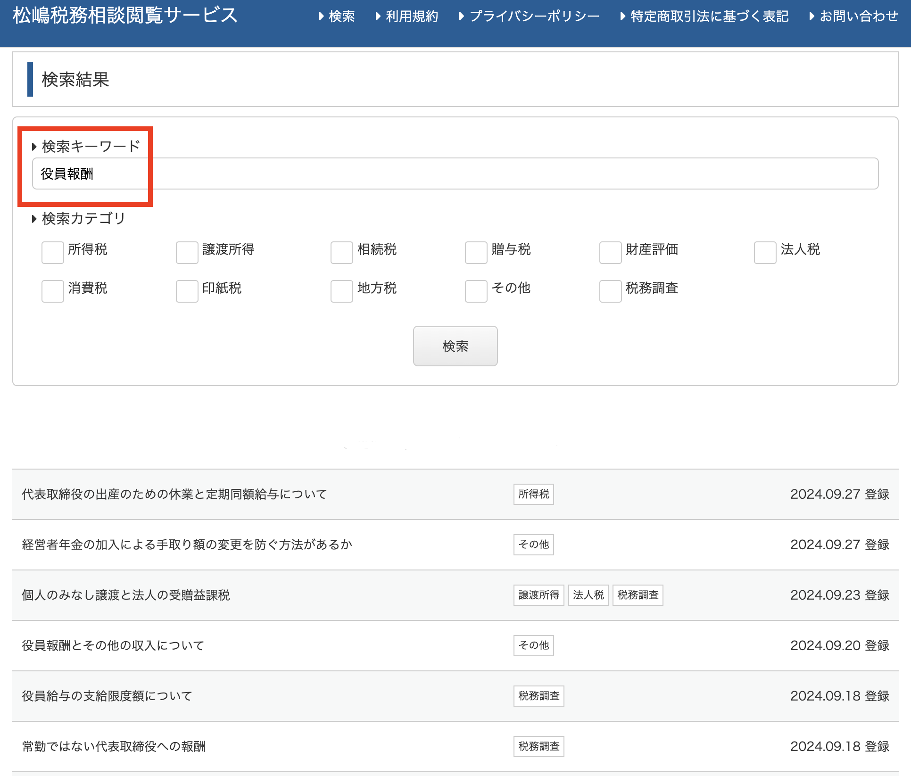This screenshot has height=776, width=911.
Task: Check the 所得税 category checkbox
Action: pos(53,252)
